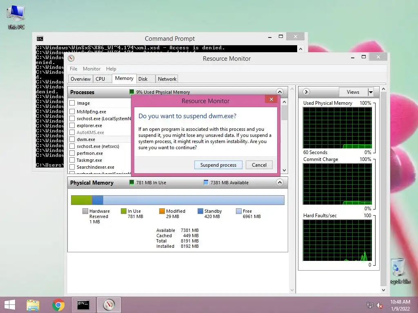Check the svchost.exe (LocalSystemN checkbox
The height and width of the screenshot is (313, 418).
pos(72,119)
